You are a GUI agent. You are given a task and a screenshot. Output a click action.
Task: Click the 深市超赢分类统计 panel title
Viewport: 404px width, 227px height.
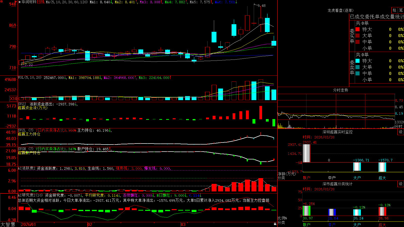coord(337,184)
